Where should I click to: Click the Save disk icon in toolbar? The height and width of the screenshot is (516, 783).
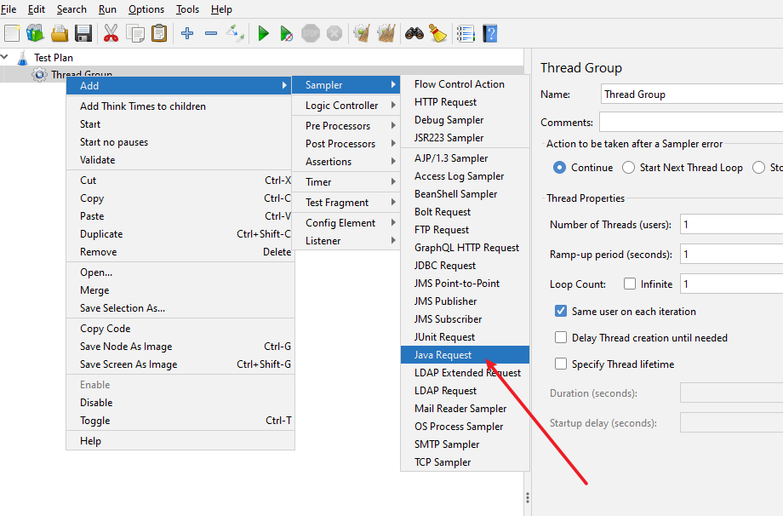83,33
